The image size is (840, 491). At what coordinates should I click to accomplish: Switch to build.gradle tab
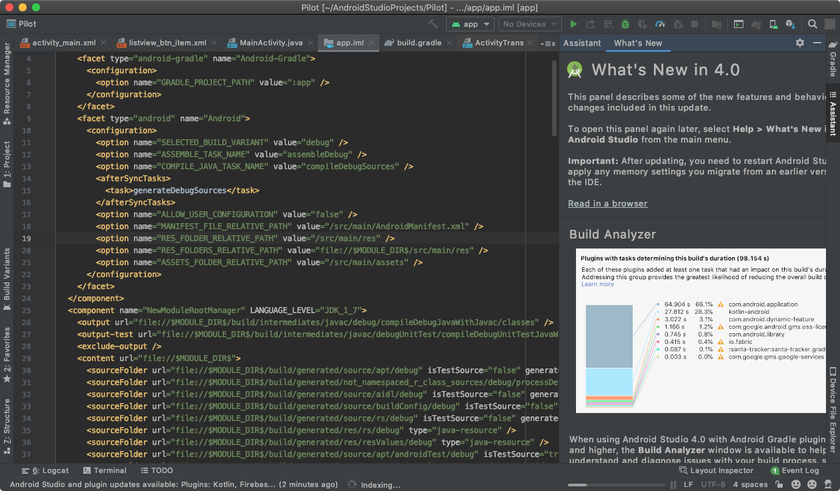coord(419,43)
